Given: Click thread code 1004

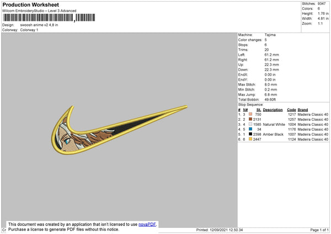Looking at the screenshot, I should (292, 124).
